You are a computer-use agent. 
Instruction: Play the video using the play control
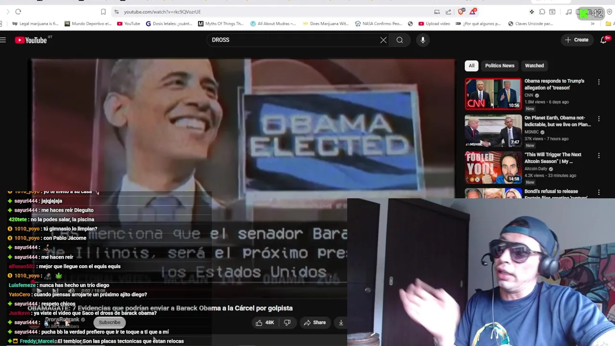click(39, 291)
